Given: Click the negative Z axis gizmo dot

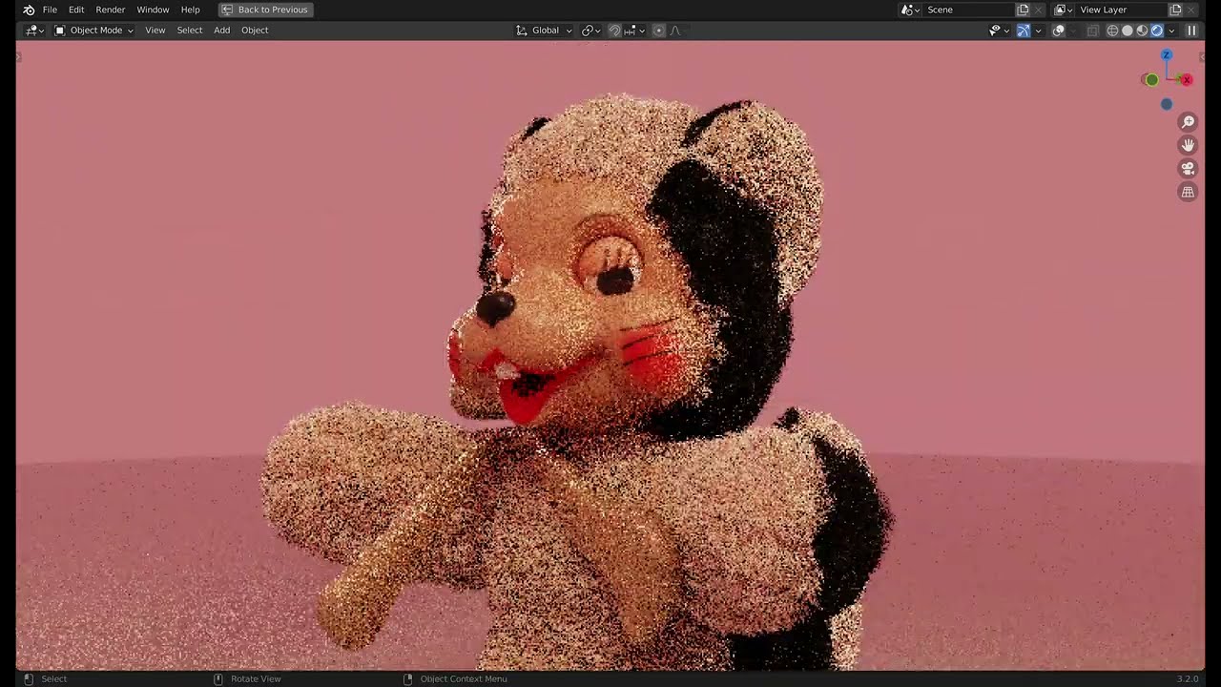Looking at the screenshot, I should (x=1167, y=104).
